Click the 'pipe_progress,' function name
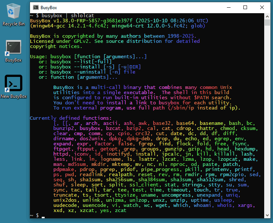 tap(161, 169)
